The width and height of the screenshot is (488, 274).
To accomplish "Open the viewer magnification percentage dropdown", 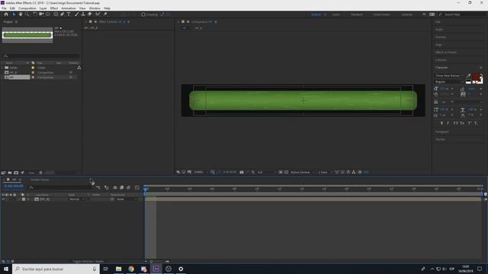I will point(201,172).
